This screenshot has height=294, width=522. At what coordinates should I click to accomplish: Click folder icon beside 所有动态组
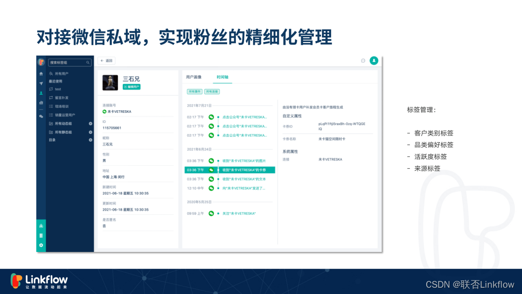point(51,123)
